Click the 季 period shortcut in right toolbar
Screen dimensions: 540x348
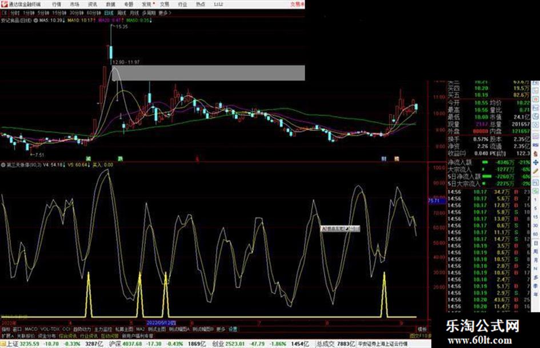tap(535, 286)
